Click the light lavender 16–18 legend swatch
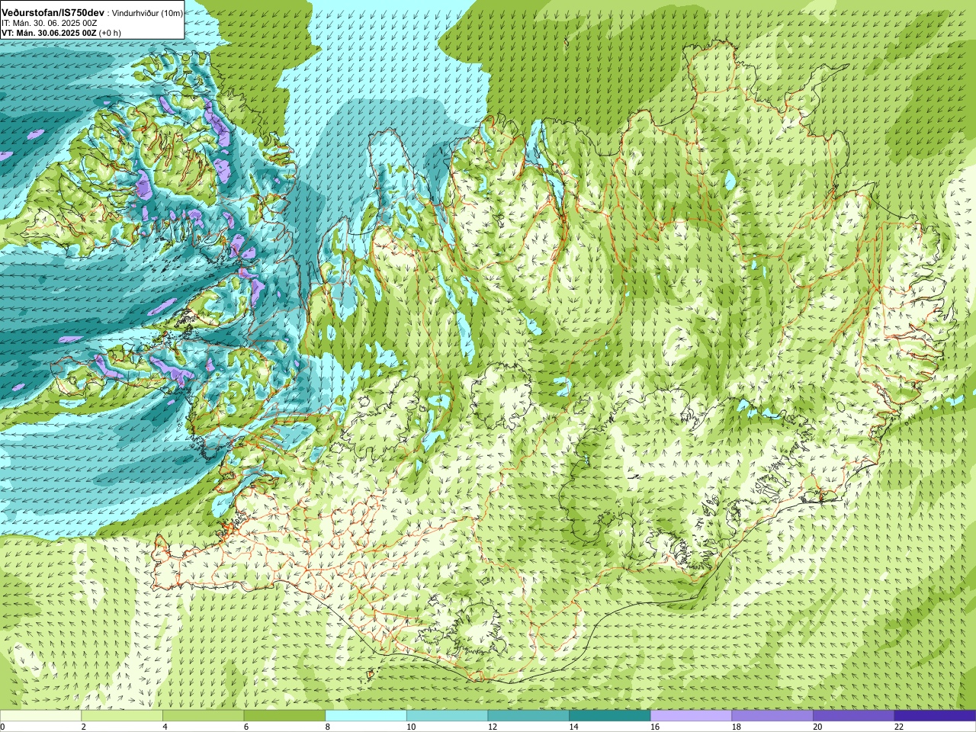 click(691, 716)
